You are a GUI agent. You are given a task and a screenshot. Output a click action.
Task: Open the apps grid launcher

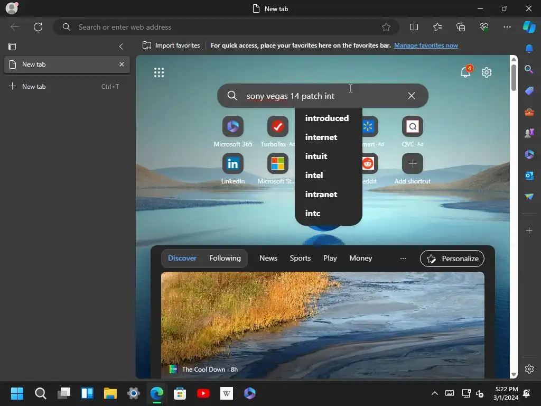158,72
